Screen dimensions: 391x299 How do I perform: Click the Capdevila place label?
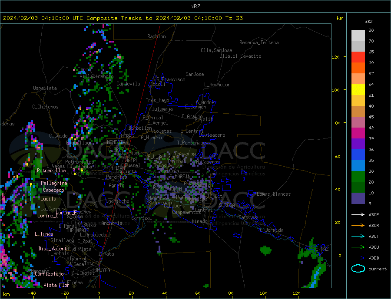coord(129,84)
